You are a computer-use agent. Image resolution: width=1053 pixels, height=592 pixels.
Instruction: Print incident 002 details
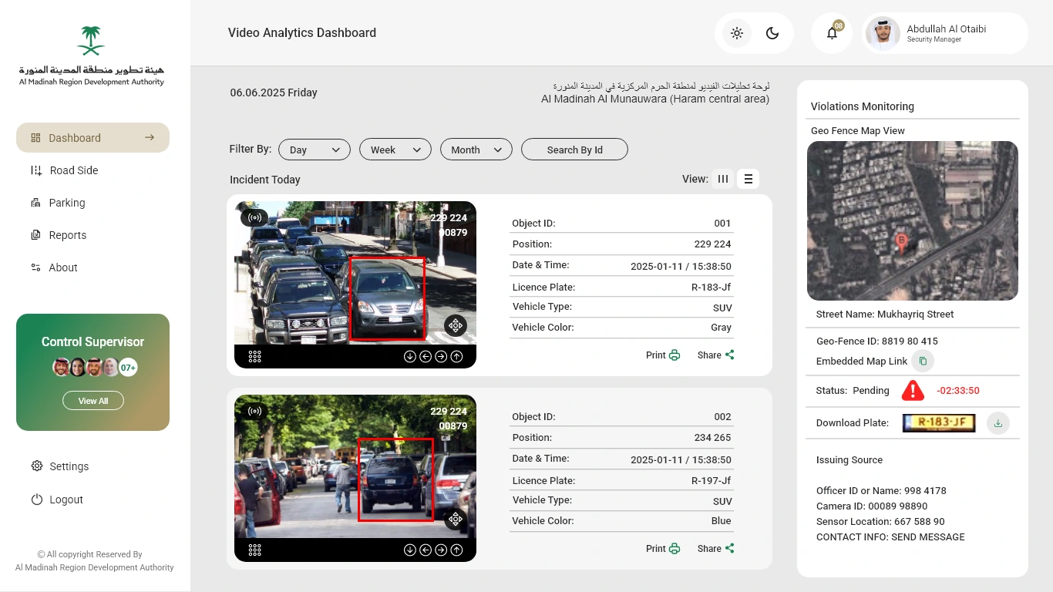(663, 549)
